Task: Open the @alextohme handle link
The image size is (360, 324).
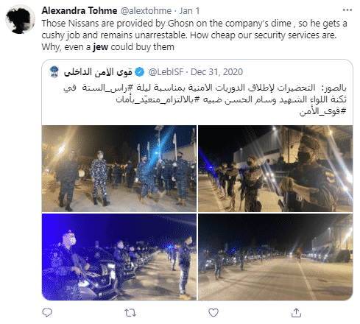Action: tap(146, 11)
